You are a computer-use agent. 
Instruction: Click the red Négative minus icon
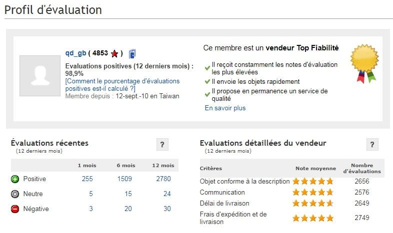pyautogui.click(x=15, y=209)
